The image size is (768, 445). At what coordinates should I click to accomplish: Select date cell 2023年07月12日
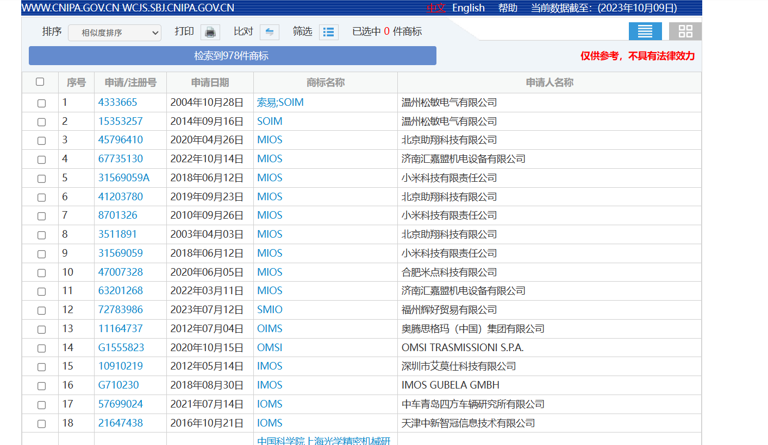(207, 309)
